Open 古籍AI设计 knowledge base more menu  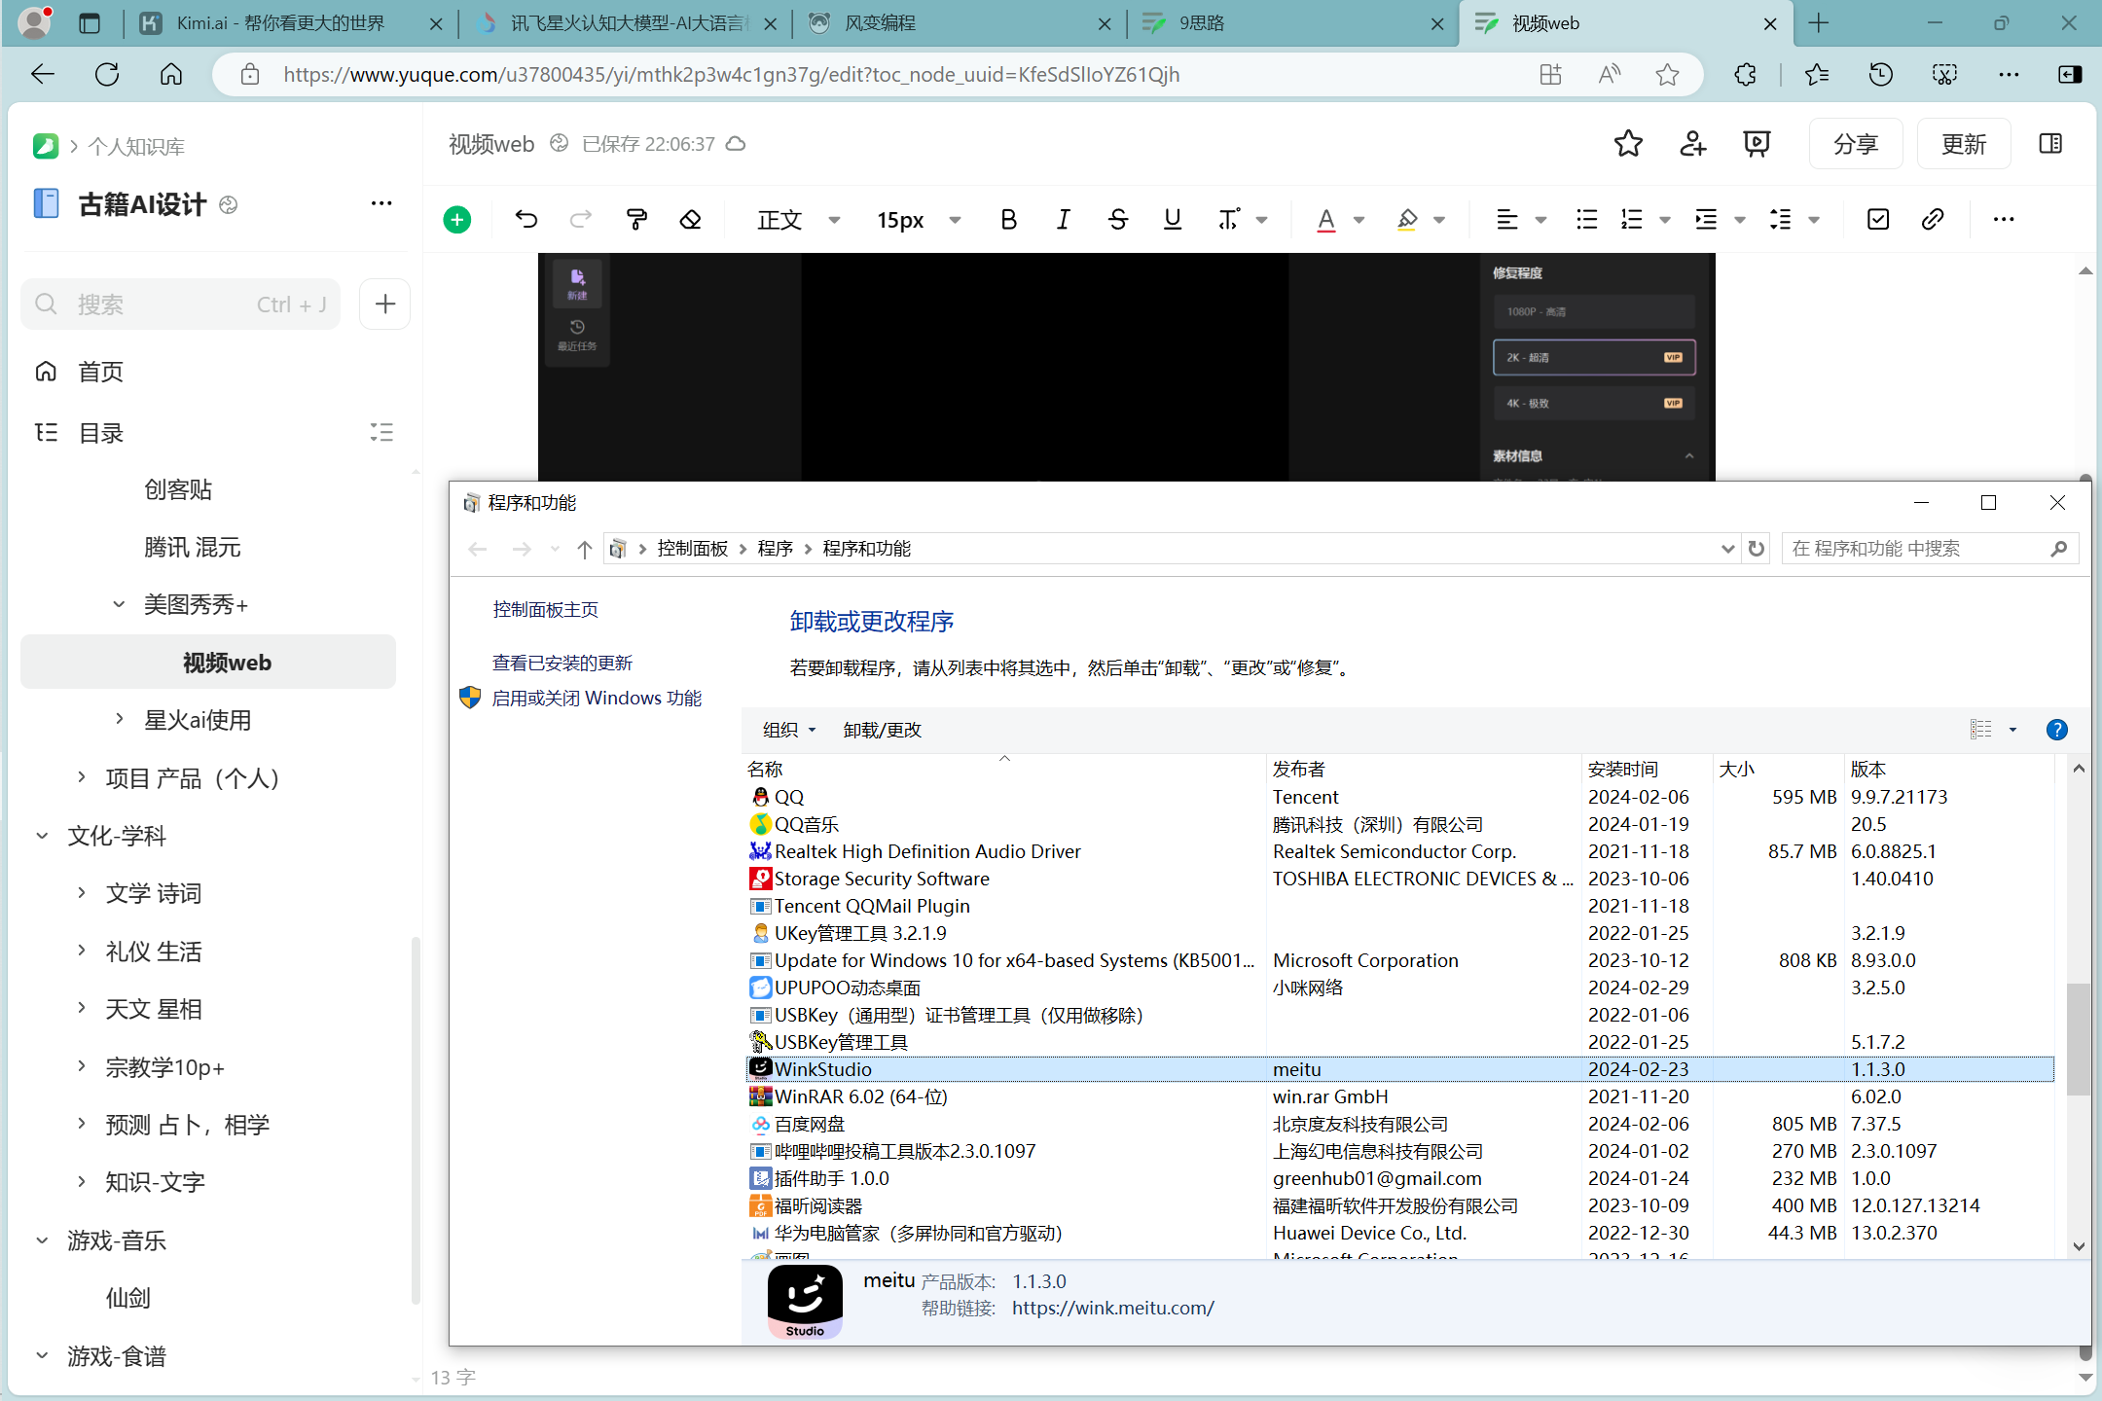(x=381, y=203)
